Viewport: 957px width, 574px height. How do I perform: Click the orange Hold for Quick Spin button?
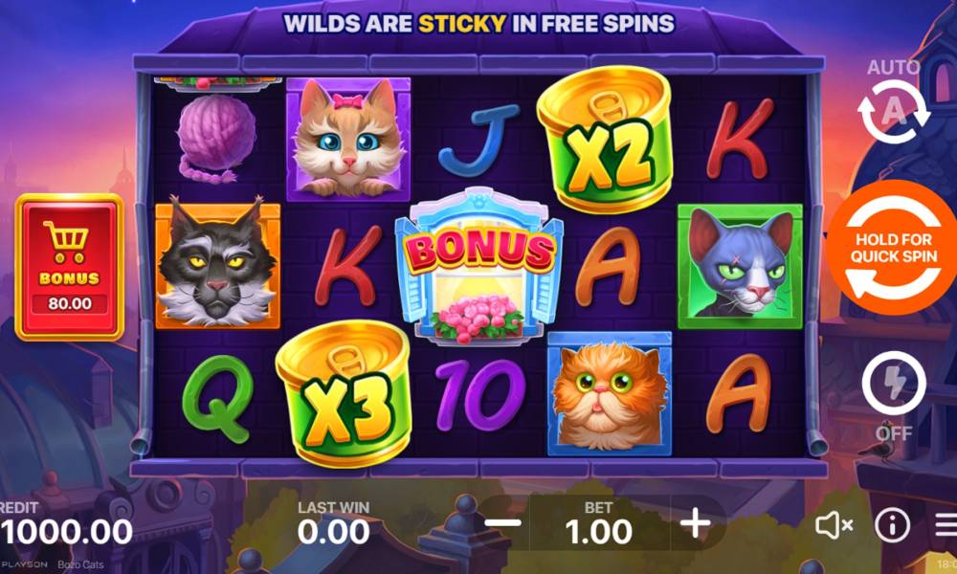894,247
